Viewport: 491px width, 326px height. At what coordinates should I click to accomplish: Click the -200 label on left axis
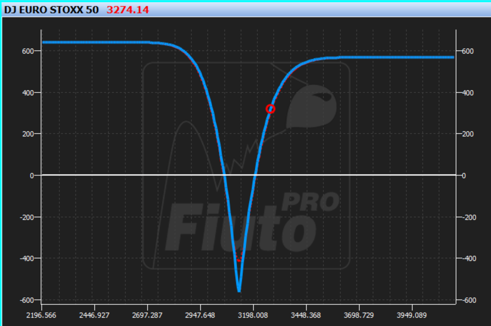click(26, 217)
